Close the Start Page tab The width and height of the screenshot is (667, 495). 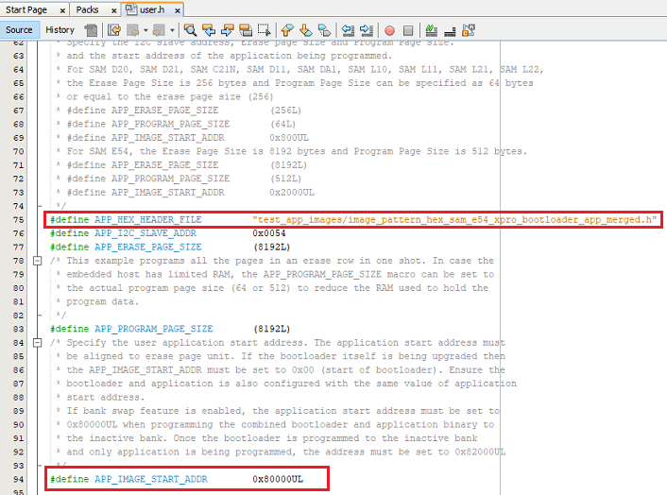[x=62, y=10]
